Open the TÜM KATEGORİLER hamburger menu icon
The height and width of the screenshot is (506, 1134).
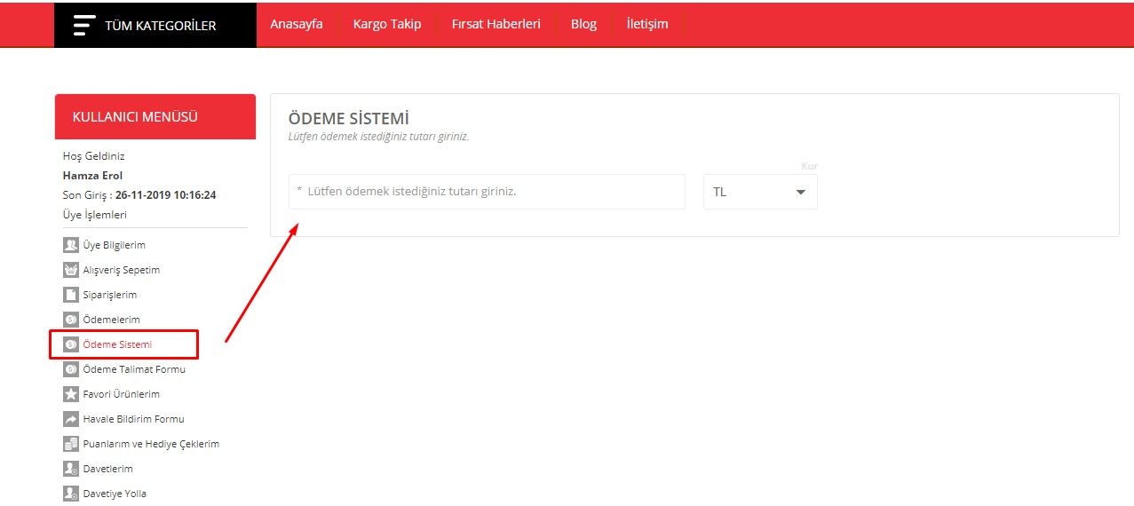pyautogui.click(x=84, y=25)
